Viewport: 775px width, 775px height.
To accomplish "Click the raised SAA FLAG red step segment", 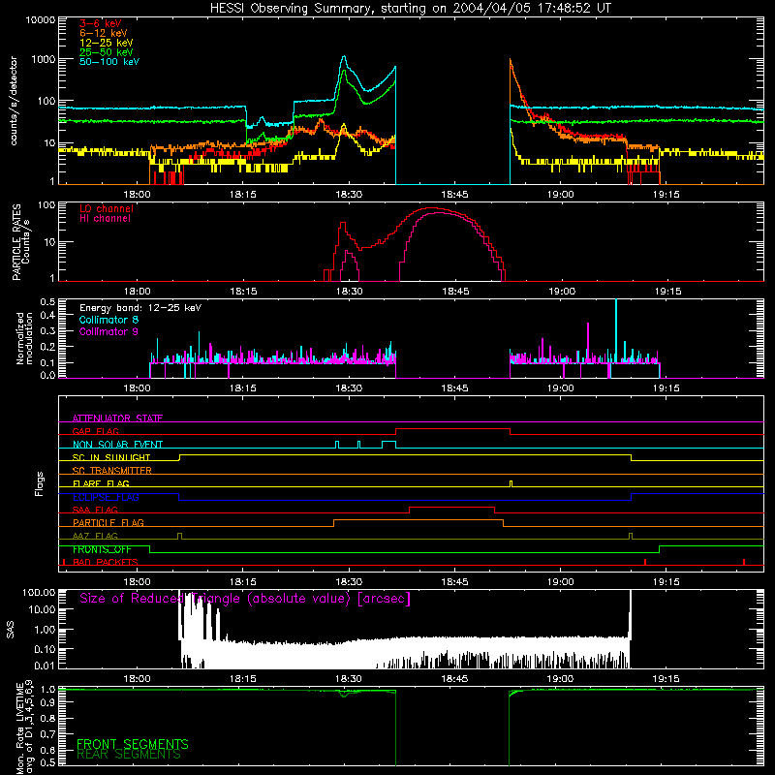I will coord(451,507).
